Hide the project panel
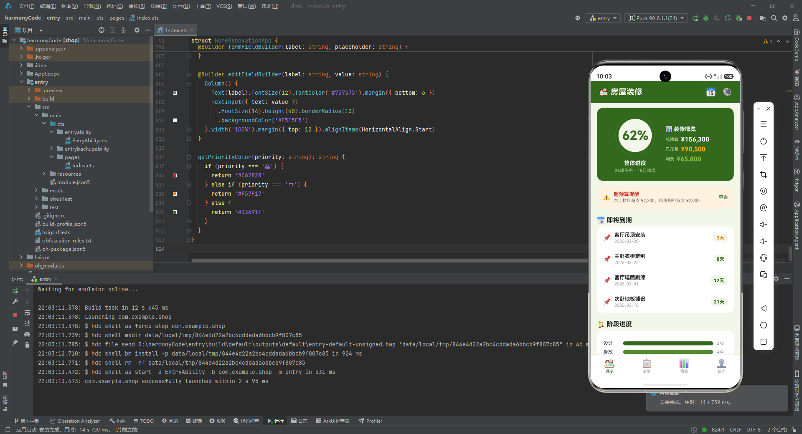802x434 pixels. (x=147, y=30)
